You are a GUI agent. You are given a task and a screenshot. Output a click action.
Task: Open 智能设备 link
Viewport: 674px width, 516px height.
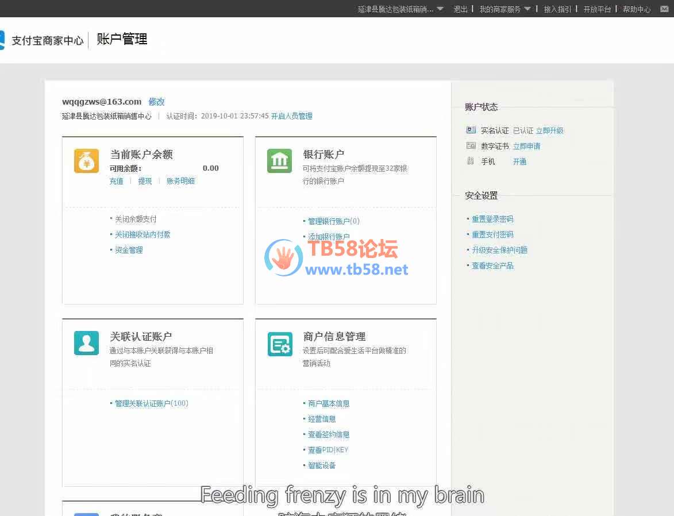pyautogui.click(x=322, y=465)
